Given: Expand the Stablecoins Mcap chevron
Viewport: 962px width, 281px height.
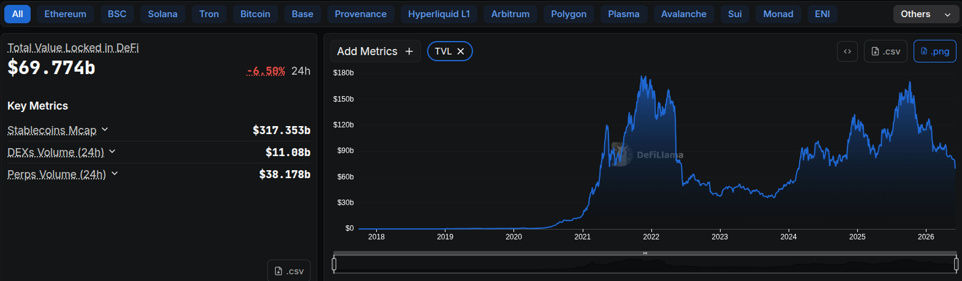Looking at the screenshot, I should point(105,129).
